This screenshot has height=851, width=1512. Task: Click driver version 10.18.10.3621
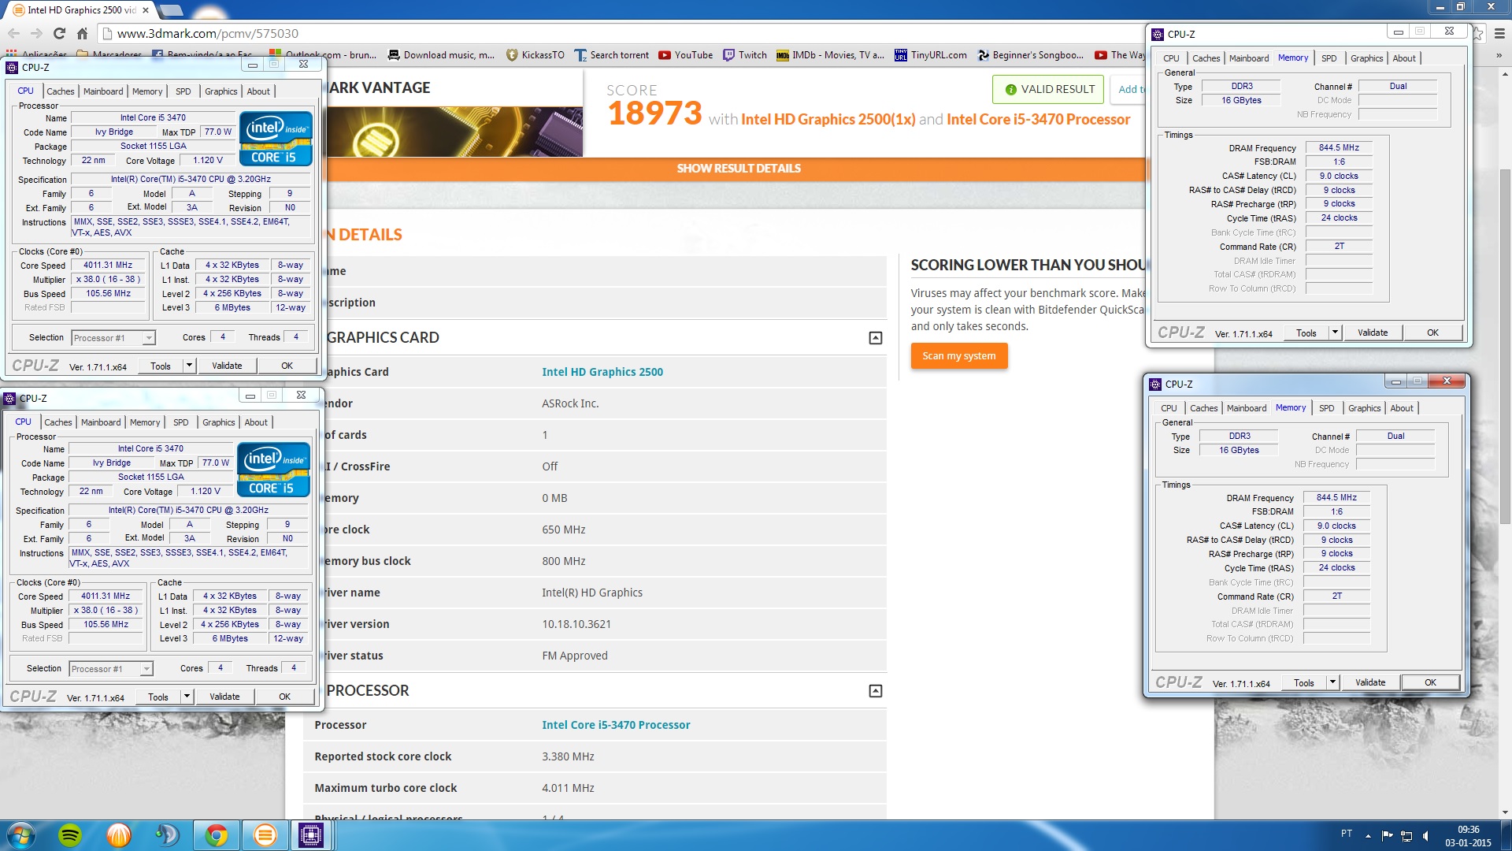576,624
